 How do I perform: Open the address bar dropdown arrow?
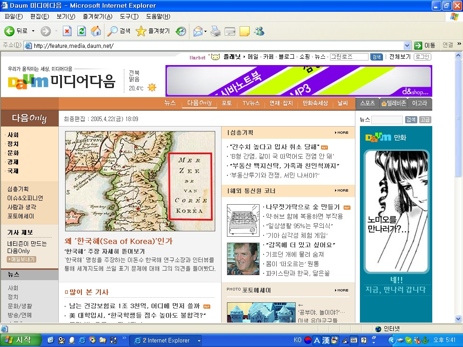click(407, 46)
